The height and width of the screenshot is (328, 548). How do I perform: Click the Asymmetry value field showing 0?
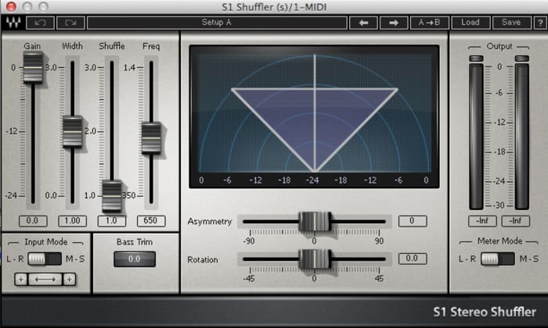413,221
